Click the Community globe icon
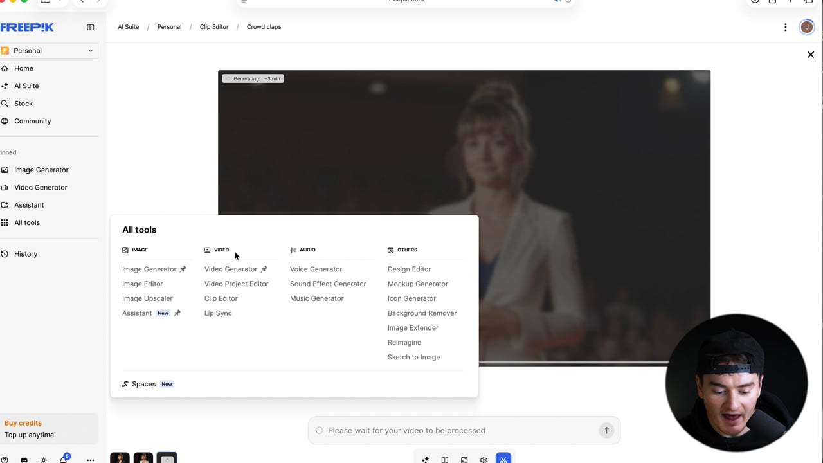The width and height of the screenshot is (823, 463). pyautogui.click(x=5, y=121)
